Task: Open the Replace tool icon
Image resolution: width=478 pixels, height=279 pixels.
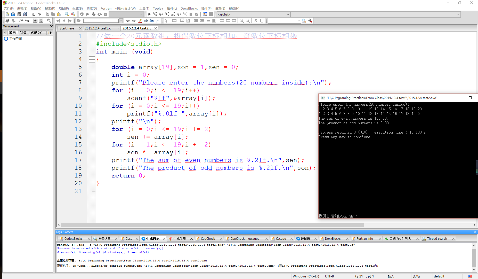Action: tap(73, 14)
